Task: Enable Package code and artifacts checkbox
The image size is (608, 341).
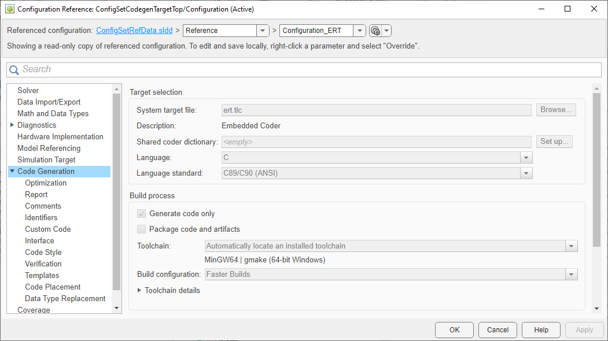Action: (x=141, y=229)
